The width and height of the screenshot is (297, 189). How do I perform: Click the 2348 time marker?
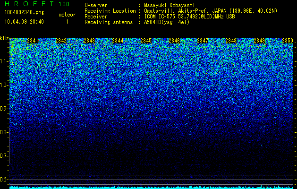[x=231, y=41]
